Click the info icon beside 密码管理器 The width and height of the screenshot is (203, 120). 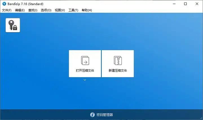92,115
